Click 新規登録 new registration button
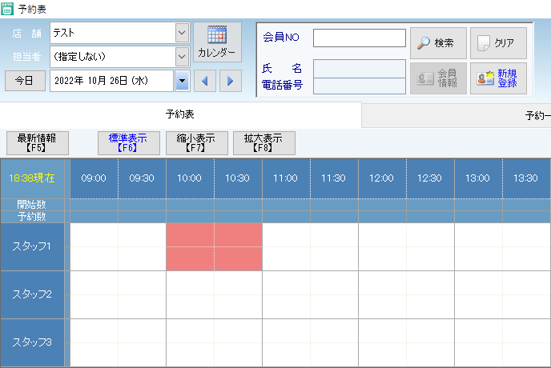 click(x=497, y=78)
